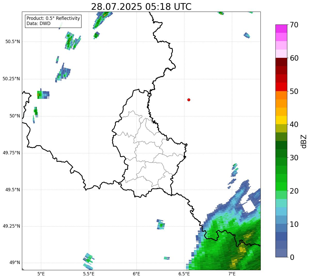Click the latitude label 49.5°N
This screenshot has height=279, width=310.
coord(13,190)
